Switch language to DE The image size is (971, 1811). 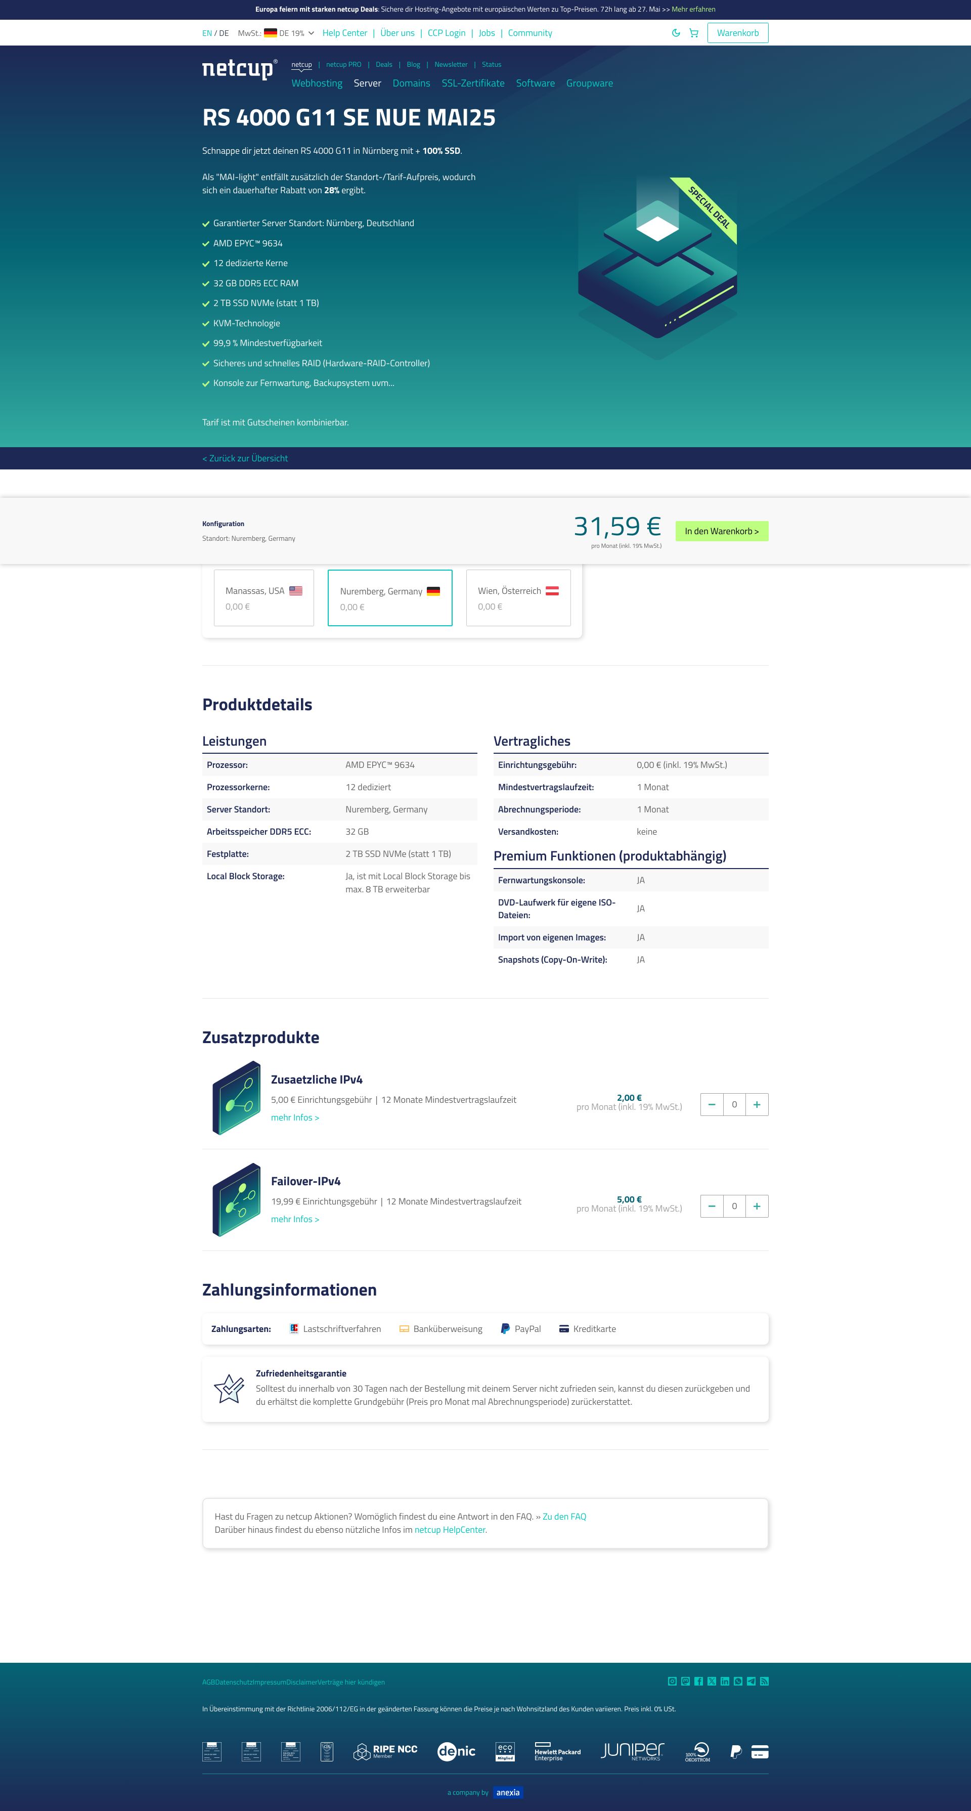point(224,33)
